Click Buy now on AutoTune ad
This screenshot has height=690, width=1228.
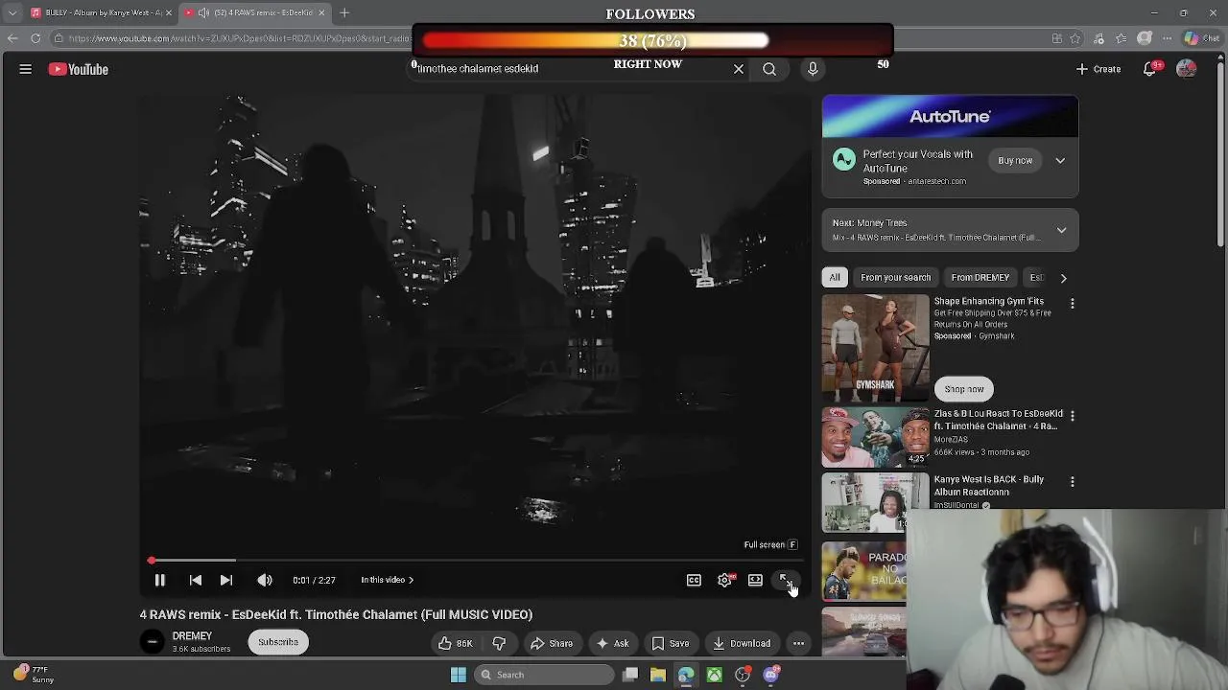(x=1015, y=160)
